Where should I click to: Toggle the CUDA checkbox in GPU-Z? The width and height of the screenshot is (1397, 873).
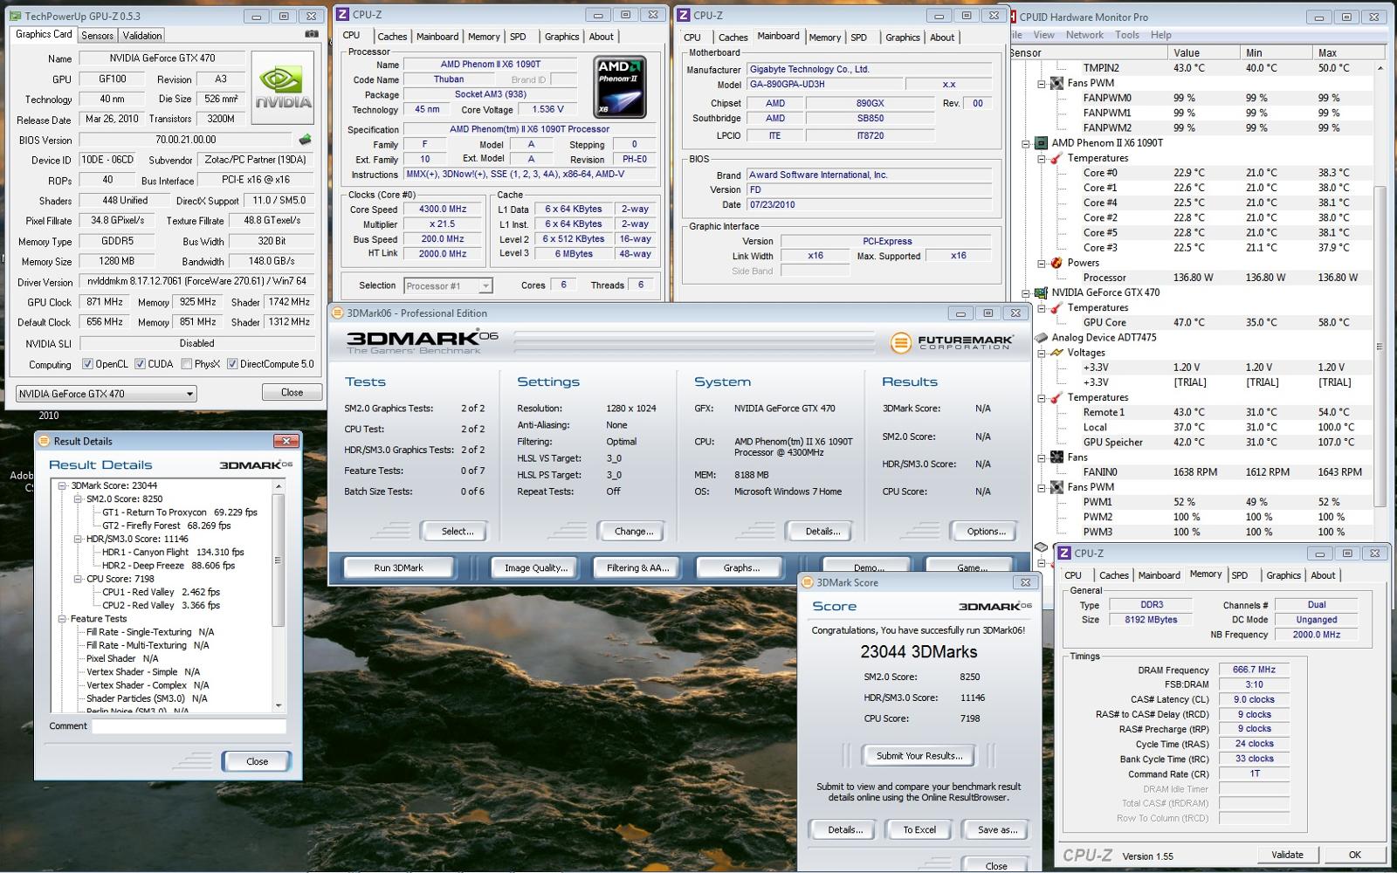coord(140,364)
